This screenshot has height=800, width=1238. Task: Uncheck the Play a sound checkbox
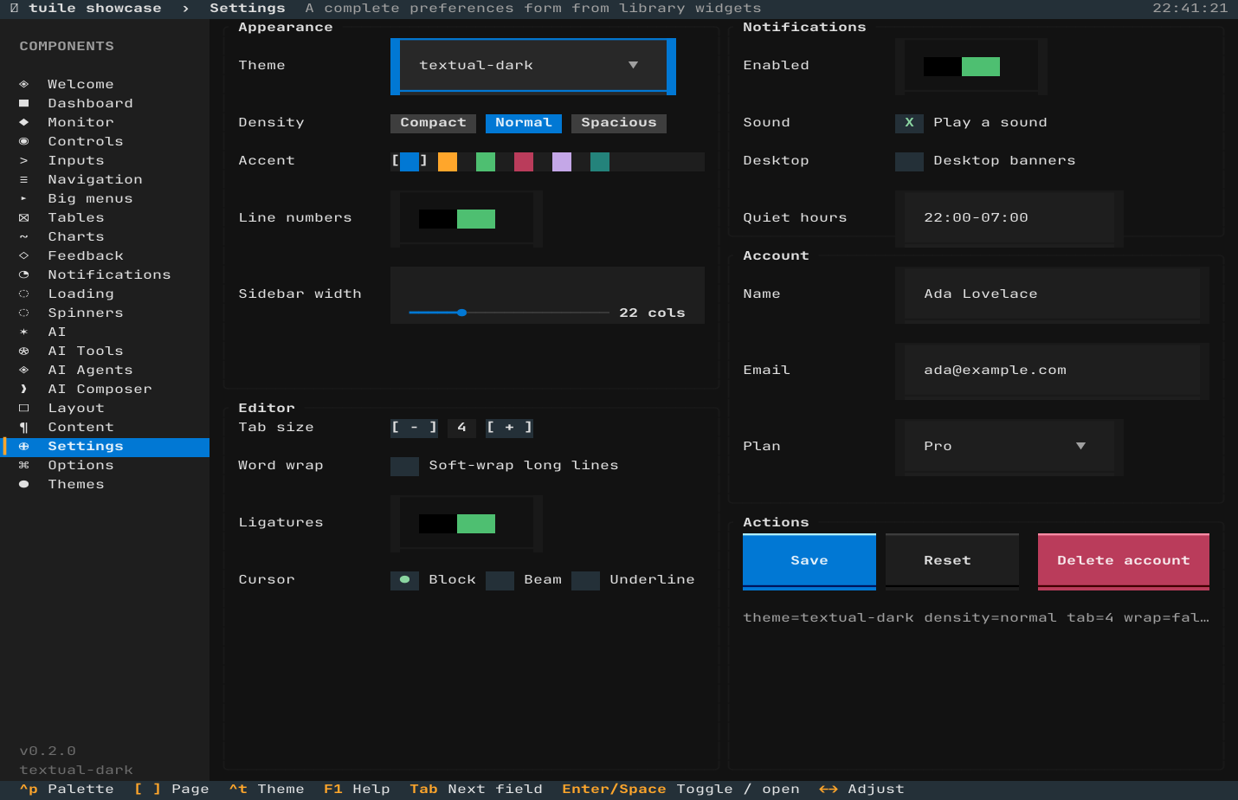[909, 123]
